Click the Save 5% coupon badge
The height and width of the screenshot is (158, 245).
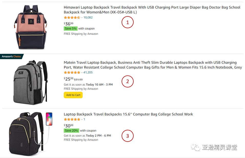point(71,28)
